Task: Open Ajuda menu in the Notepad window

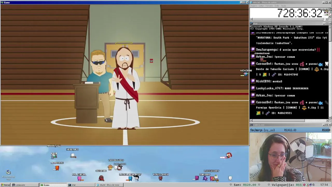Action: click(283, 6)
